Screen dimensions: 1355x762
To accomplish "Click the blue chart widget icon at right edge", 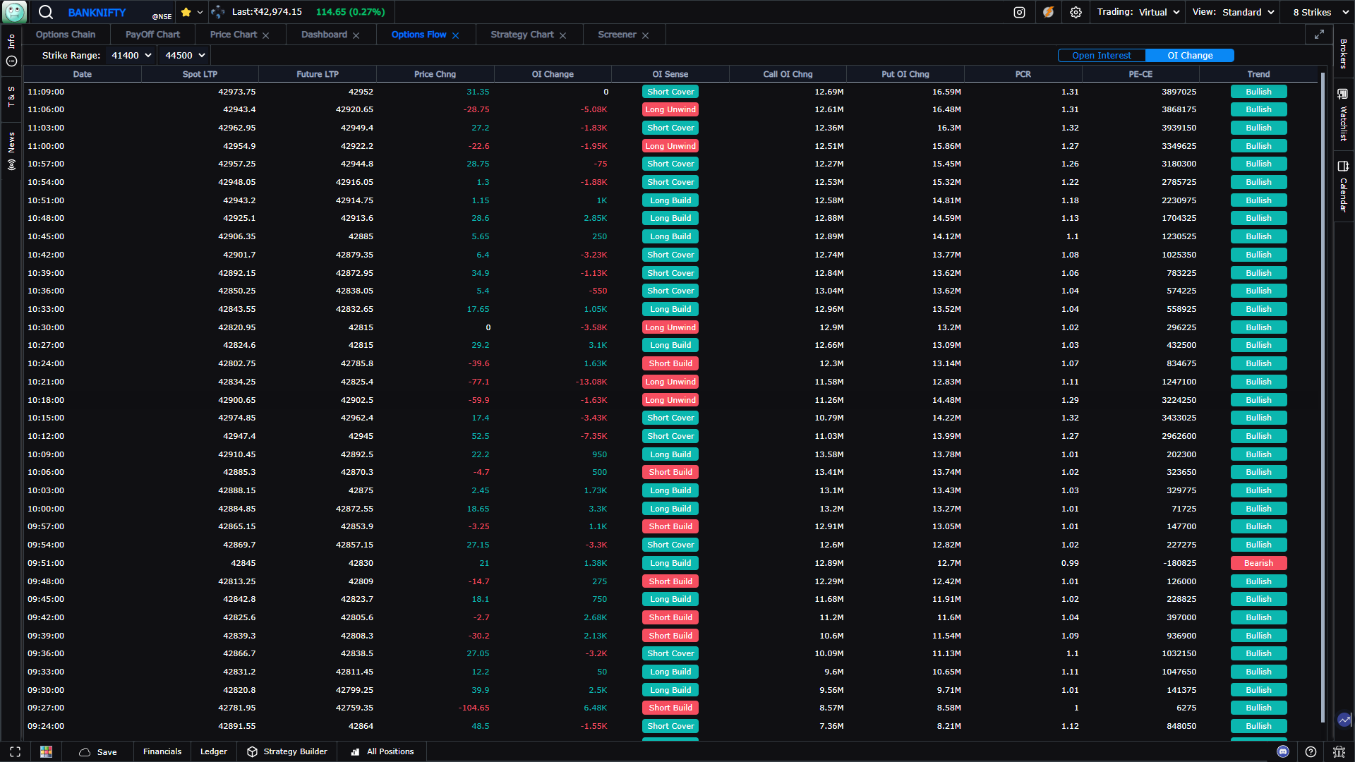I will [1344, 720].
